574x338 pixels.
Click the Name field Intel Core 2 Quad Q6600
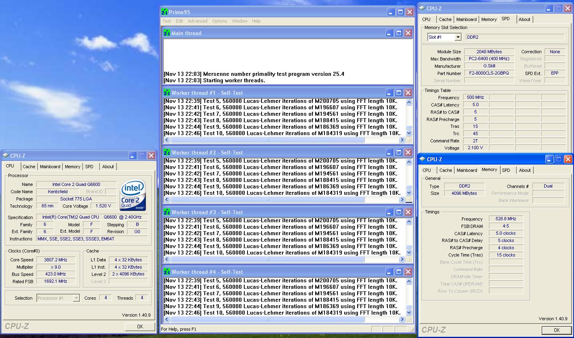[x=76, y=184]
